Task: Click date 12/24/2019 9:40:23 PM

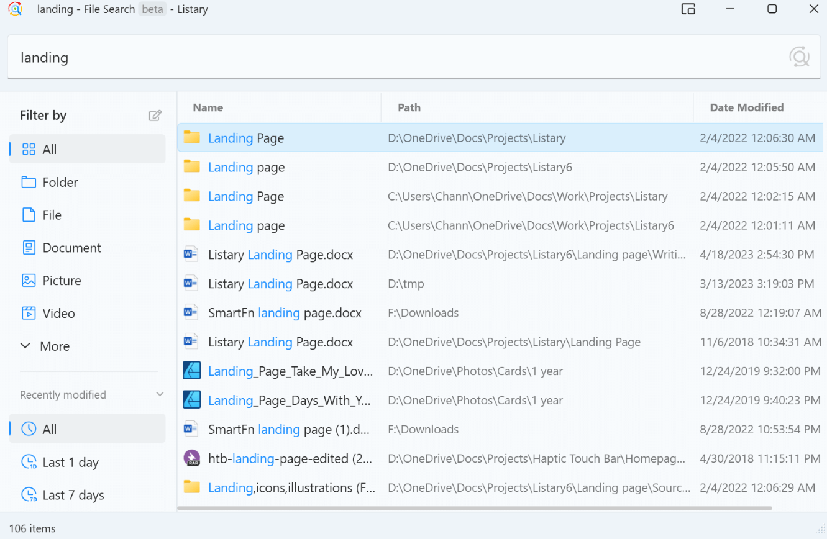Action: [760, 401]
